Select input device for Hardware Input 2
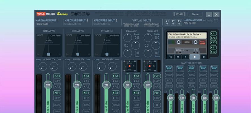The height and width of the screenshot is (113, 251). tap(73, 24)
